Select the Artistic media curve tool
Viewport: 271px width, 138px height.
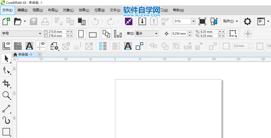(6, 120)
